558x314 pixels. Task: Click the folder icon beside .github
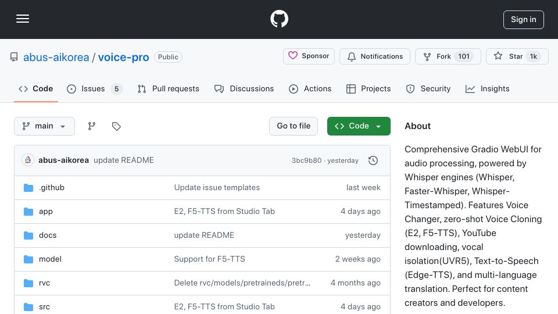pos(28,188)
